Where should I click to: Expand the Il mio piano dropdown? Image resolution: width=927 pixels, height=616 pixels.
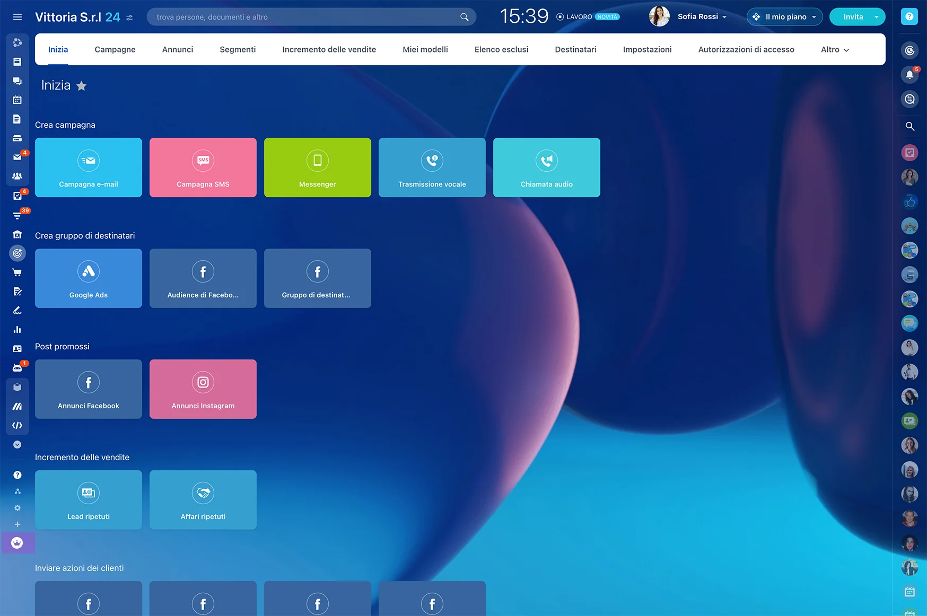[785, 17]
